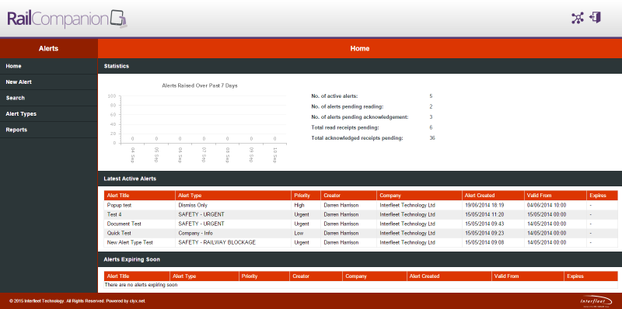Open the 'Document Test' alert row

tap(361, 224)
